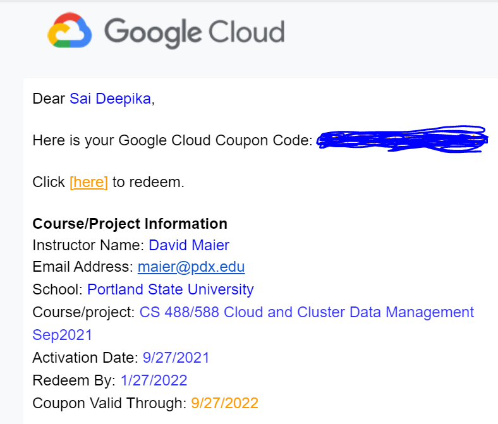The height and width of the screenshot is (424, 498).
Task: Click the Redeem By date 1/27/2022
Action: (154, 380)
